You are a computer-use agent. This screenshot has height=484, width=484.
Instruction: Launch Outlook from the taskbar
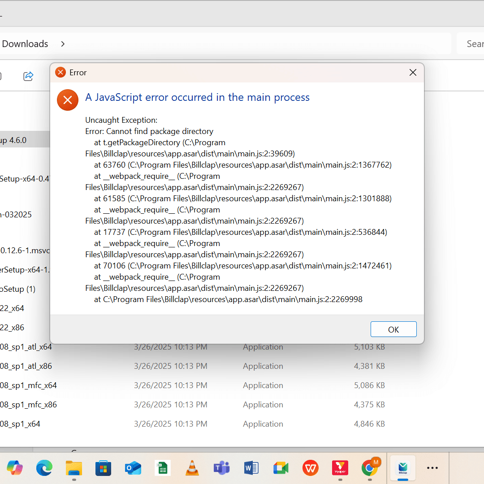(x=133, y=467)
